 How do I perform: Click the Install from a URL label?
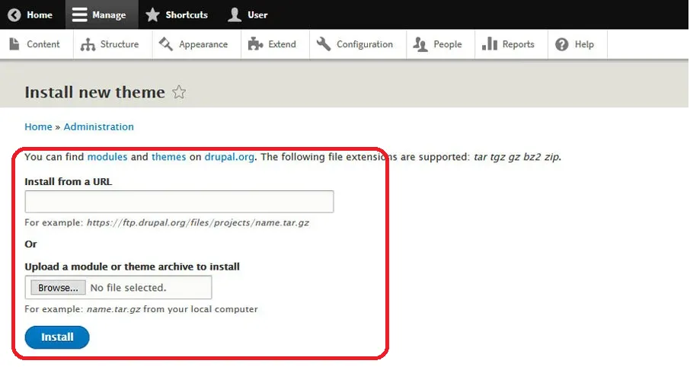click(x=69, y=182)
